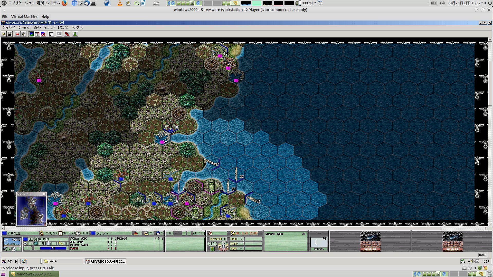Click the weather thumbnail showing 17.5°C
This screenshot has width=493, height=277.
point(12,242)
